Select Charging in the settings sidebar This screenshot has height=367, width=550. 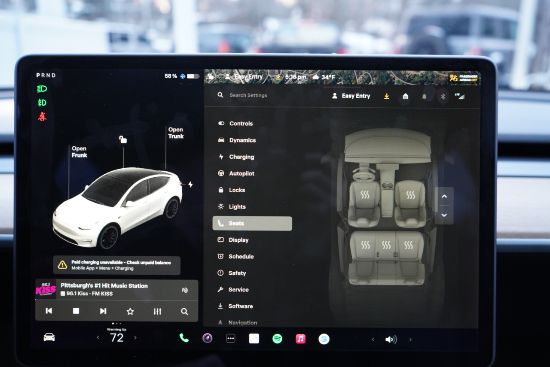(x=241, y=157)
